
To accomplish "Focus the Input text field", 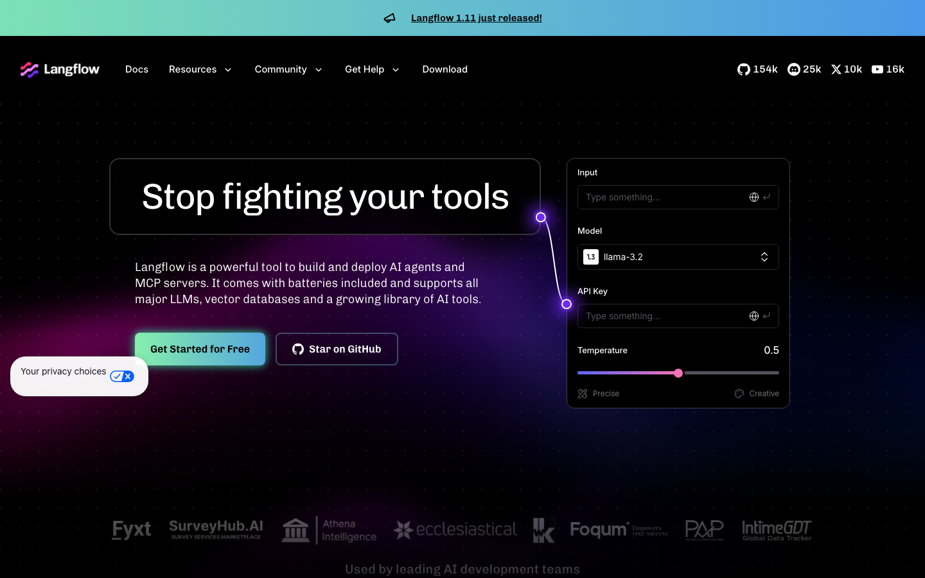I will 678,197.
